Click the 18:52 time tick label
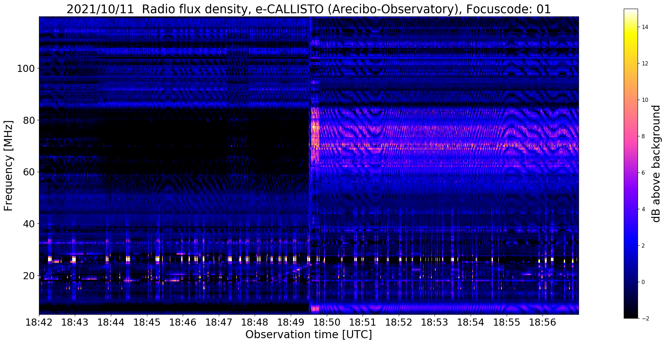Image resolution: width=666 pixels, height=344 pixels. (399, 322)
